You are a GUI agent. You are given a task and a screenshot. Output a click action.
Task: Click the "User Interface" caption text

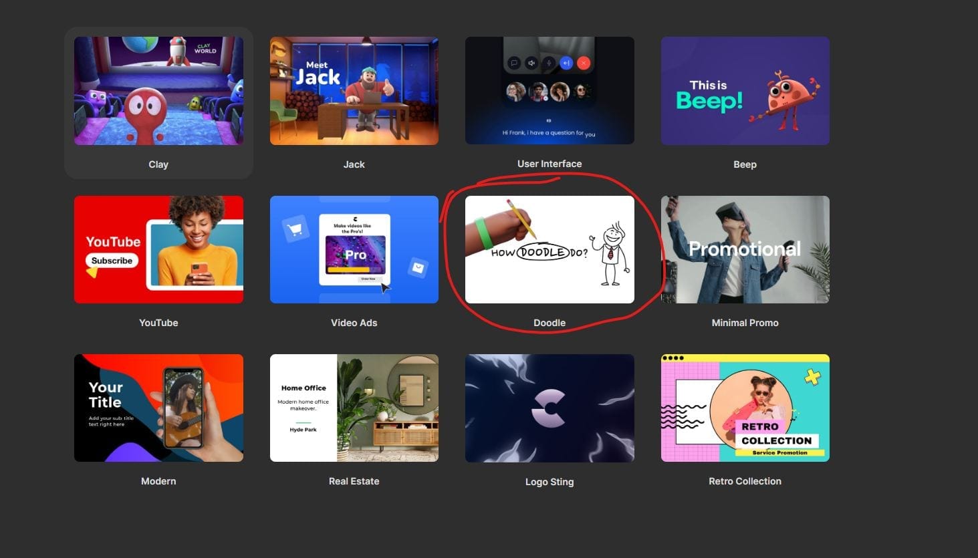pyautogui.click(x=549, y=164)
